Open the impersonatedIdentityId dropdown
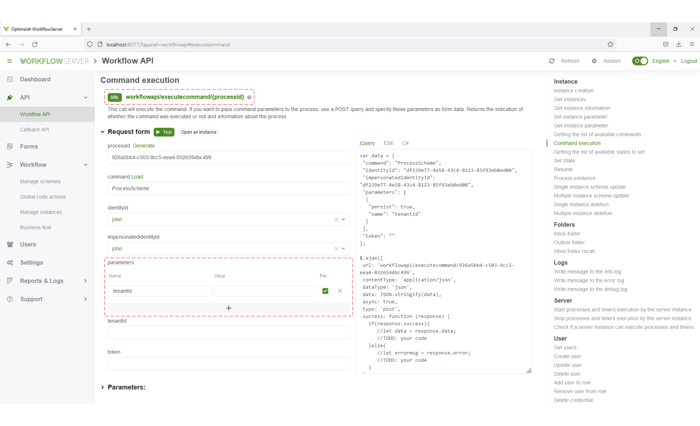This screenshot has width=700, height=426. pos(344,249)
